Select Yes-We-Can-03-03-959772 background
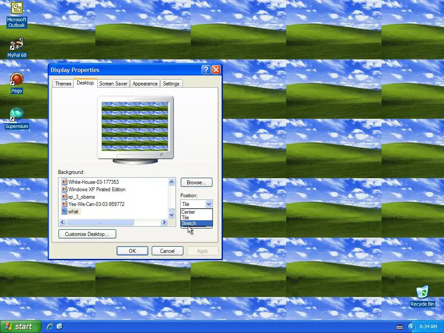444x333 pixels. (96, 204)
